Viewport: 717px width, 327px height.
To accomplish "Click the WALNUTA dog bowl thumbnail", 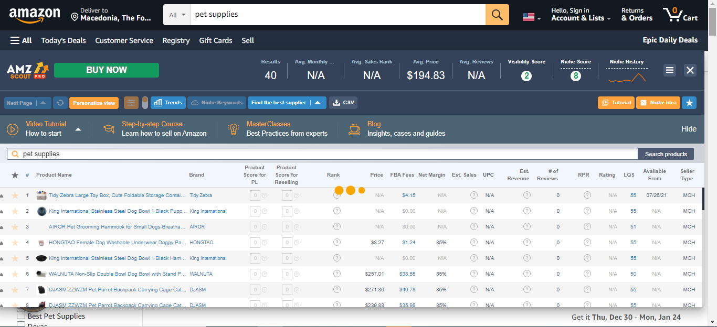I will click(x=41, y=274).
